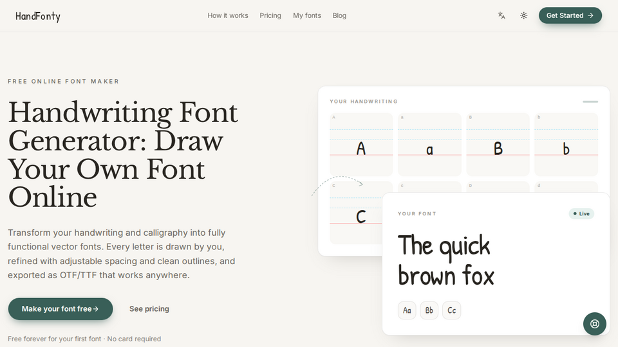
Task: Click the HandFonty logo
Action: tap(38, 16)
